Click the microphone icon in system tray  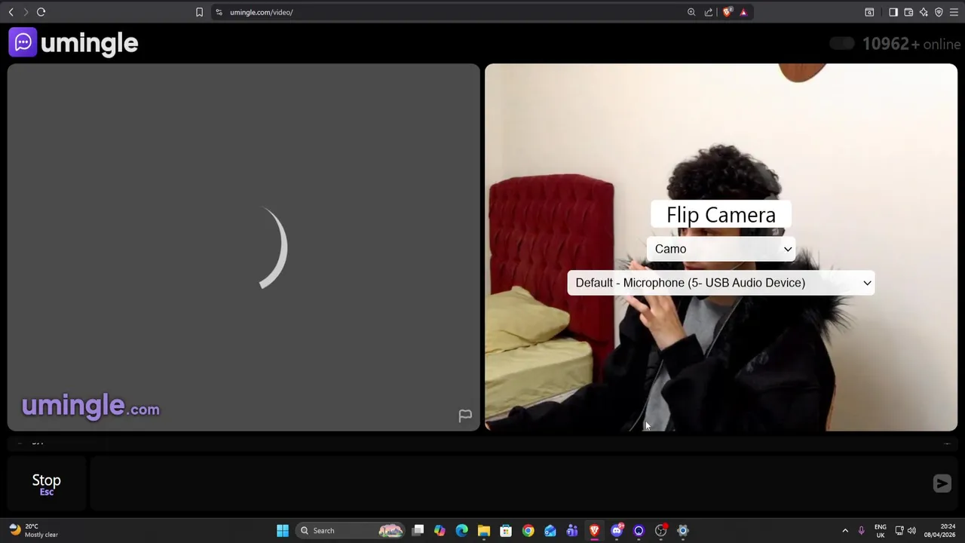861,530
